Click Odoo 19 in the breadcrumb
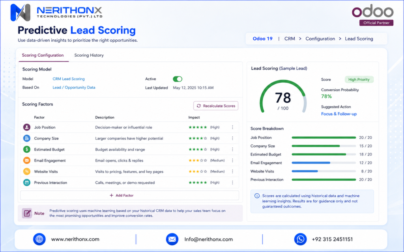 (x=262, y=39)
